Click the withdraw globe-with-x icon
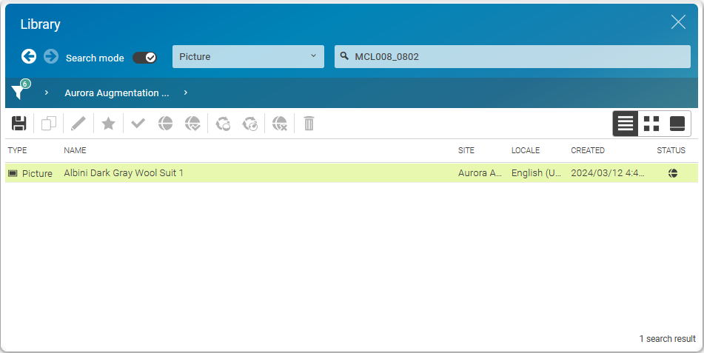The width and height of the screenshot is (704, 353). click(279, 124)
